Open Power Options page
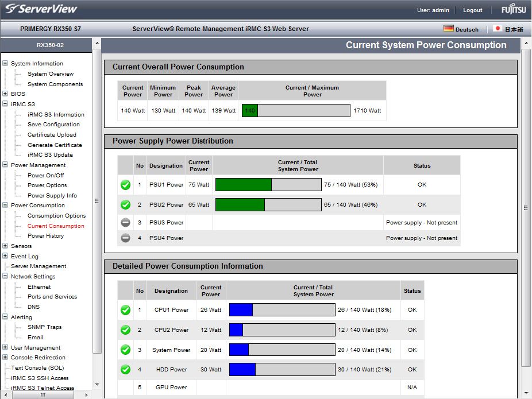 [47, 185]
